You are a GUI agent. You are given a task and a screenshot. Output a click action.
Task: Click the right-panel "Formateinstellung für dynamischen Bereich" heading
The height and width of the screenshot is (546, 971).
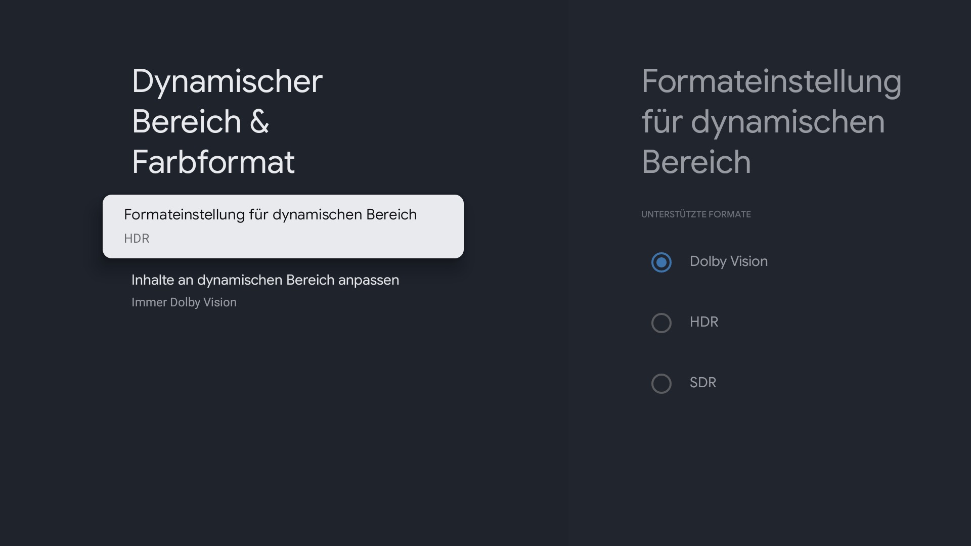[771, 121]
